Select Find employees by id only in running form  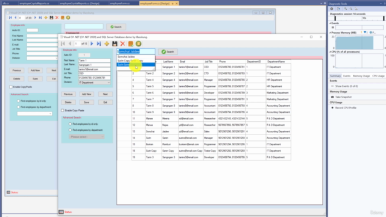click(x=70, y=124)
